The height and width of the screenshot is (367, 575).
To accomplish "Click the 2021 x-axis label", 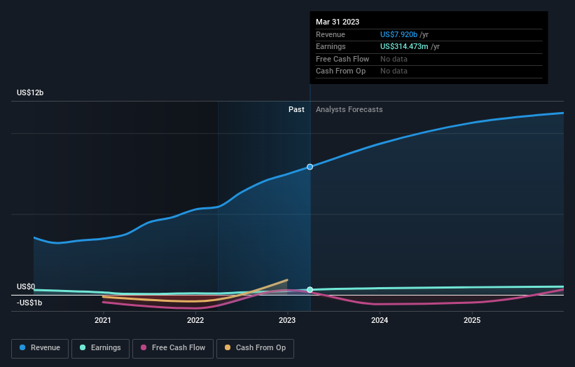I will pyautogui.click(x=103, y=320).
